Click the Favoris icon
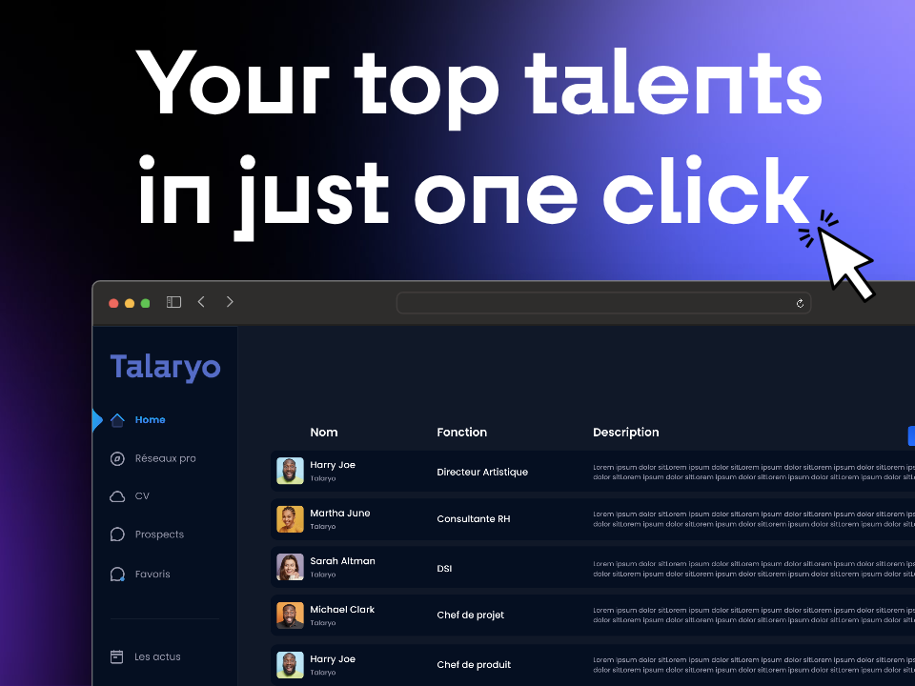Image resolution: width=915 pixels, height=686 pixels. pos(117,575)
